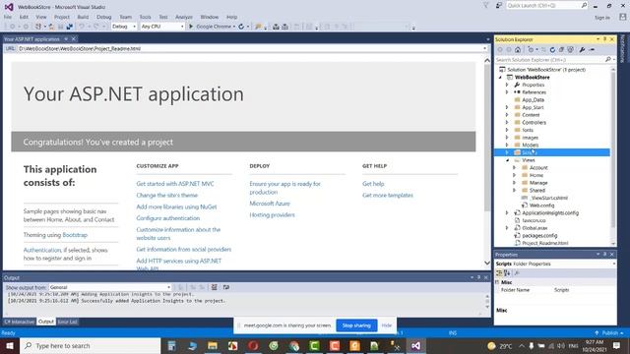630x354 pixels.
Task: Open the File menu
Action: pos(8,17)
